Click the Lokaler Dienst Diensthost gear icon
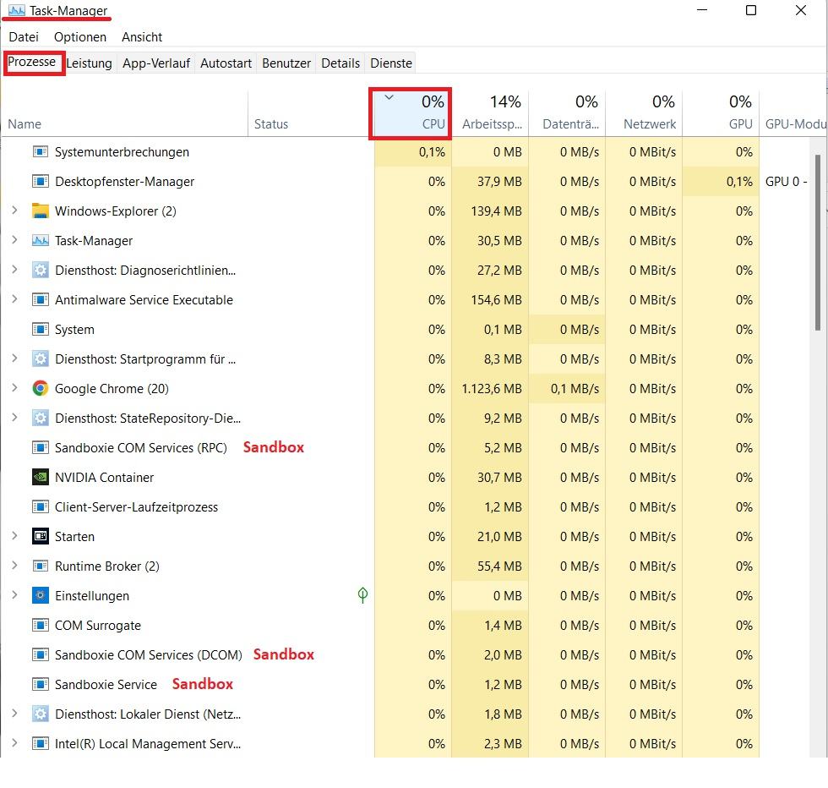 coord(41,714)
